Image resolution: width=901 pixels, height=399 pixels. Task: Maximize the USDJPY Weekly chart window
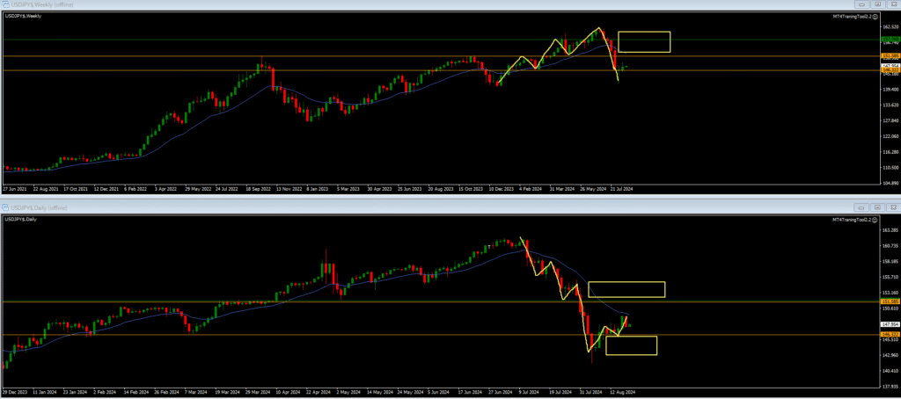click(x=876, y=4)
